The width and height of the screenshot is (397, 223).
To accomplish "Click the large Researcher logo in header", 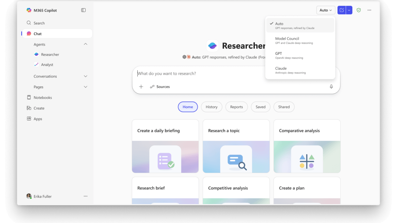I will [212, 46].
